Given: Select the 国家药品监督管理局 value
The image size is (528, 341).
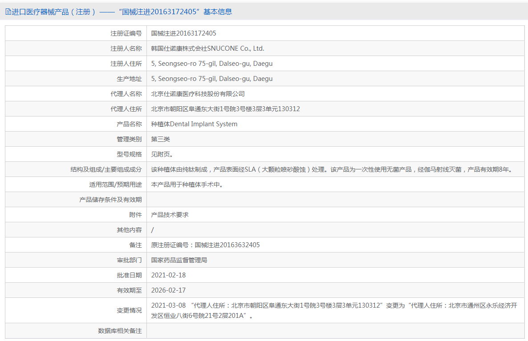Looking at the screenshot, I should click(x=179, y=260).
